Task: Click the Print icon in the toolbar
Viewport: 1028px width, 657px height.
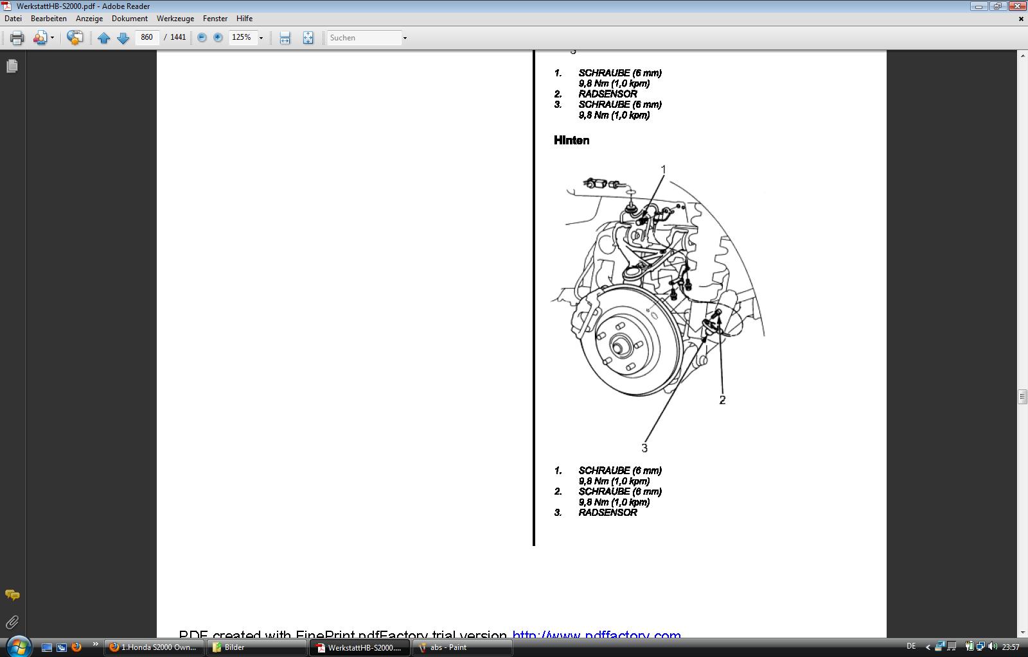Action: [17, 38]
